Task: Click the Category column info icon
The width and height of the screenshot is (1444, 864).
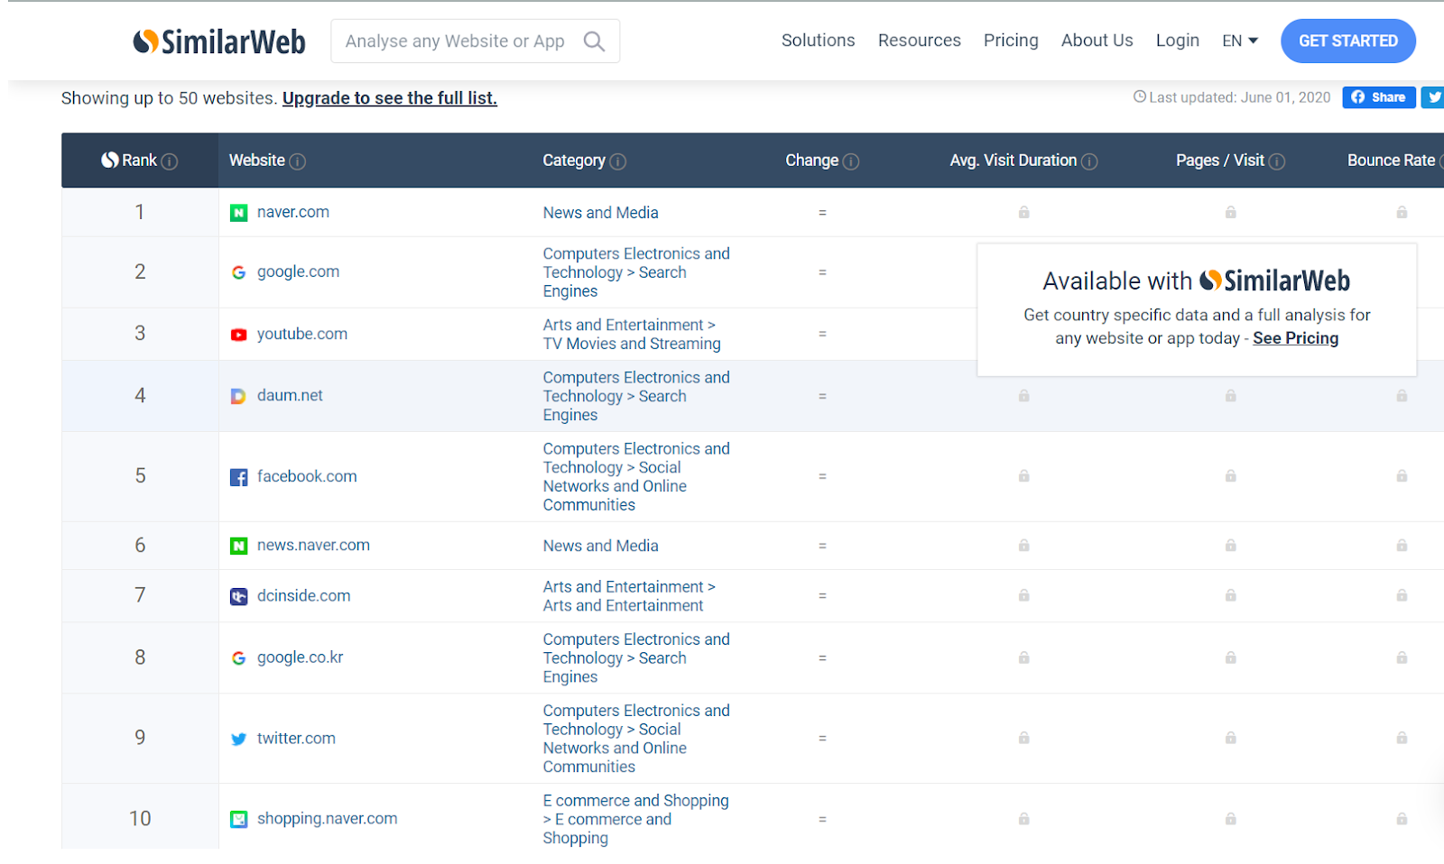Action: [x=618, y=161]
